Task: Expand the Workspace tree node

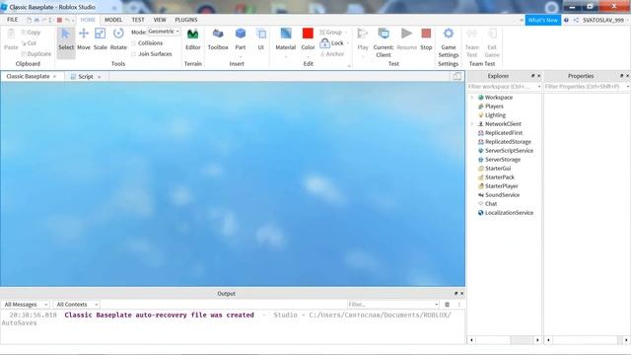Action: point(472,98)
